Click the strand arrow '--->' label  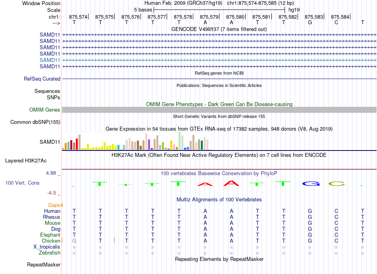click(x=56, y=23)
